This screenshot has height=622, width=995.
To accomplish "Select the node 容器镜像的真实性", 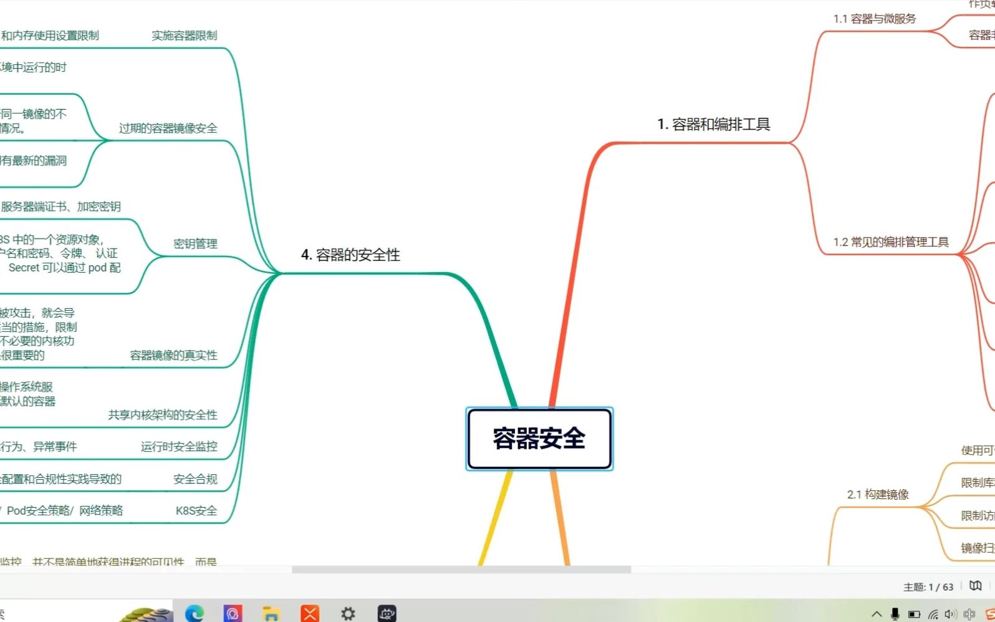I will 173,356.
